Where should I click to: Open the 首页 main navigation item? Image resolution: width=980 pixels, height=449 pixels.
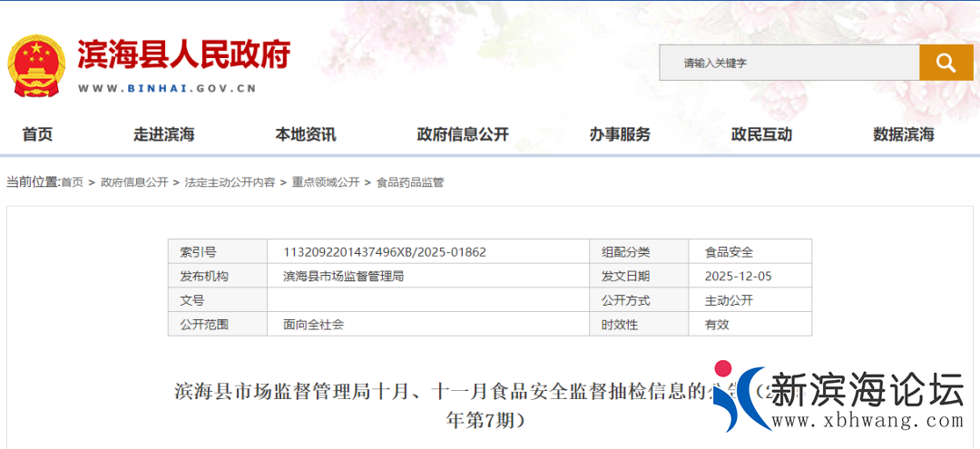point(37,134)
